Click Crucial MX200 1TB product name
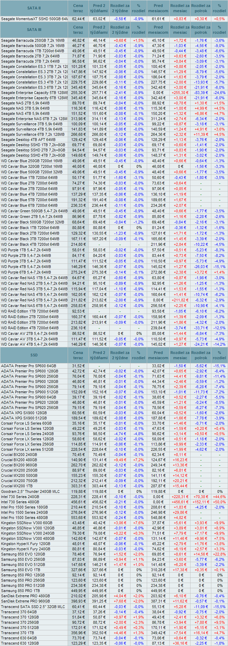 (17, 486)
